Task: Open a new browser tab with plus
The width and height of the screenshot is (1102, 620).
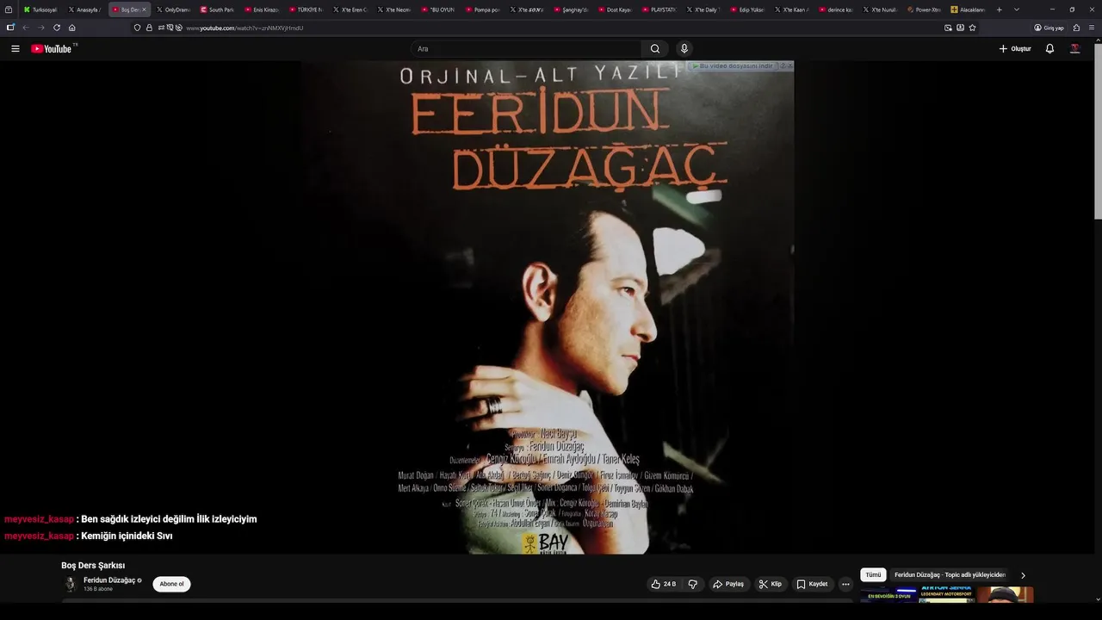Action: (1000, 9)
